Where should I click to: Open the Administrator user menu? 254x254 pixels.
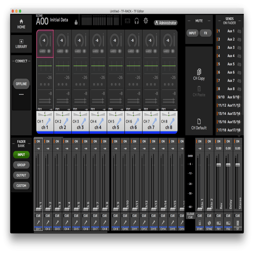coord(166,23)
